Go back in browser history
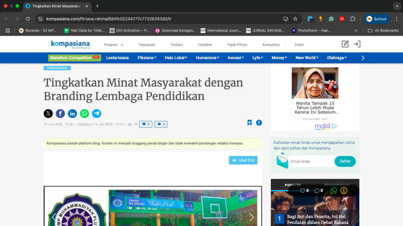The image size is (403, 226). (7, 19)
